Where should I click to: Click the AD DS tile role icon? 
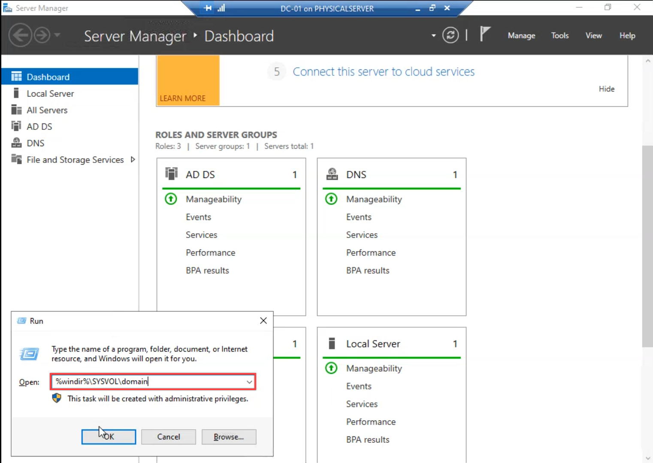pos(171,174)
